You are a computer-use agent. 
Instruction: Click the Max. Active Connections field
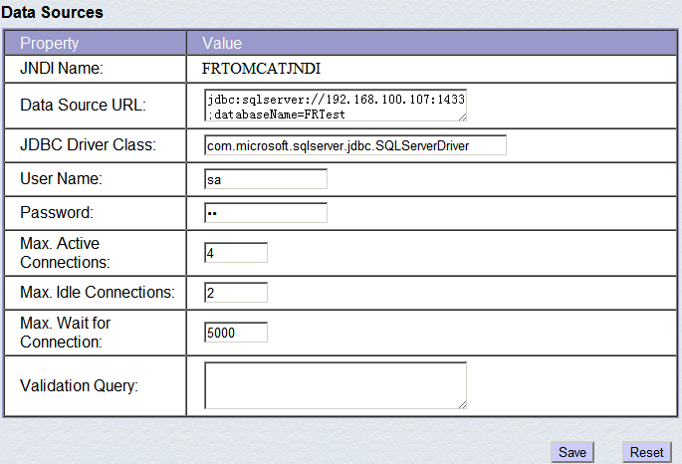235,253
